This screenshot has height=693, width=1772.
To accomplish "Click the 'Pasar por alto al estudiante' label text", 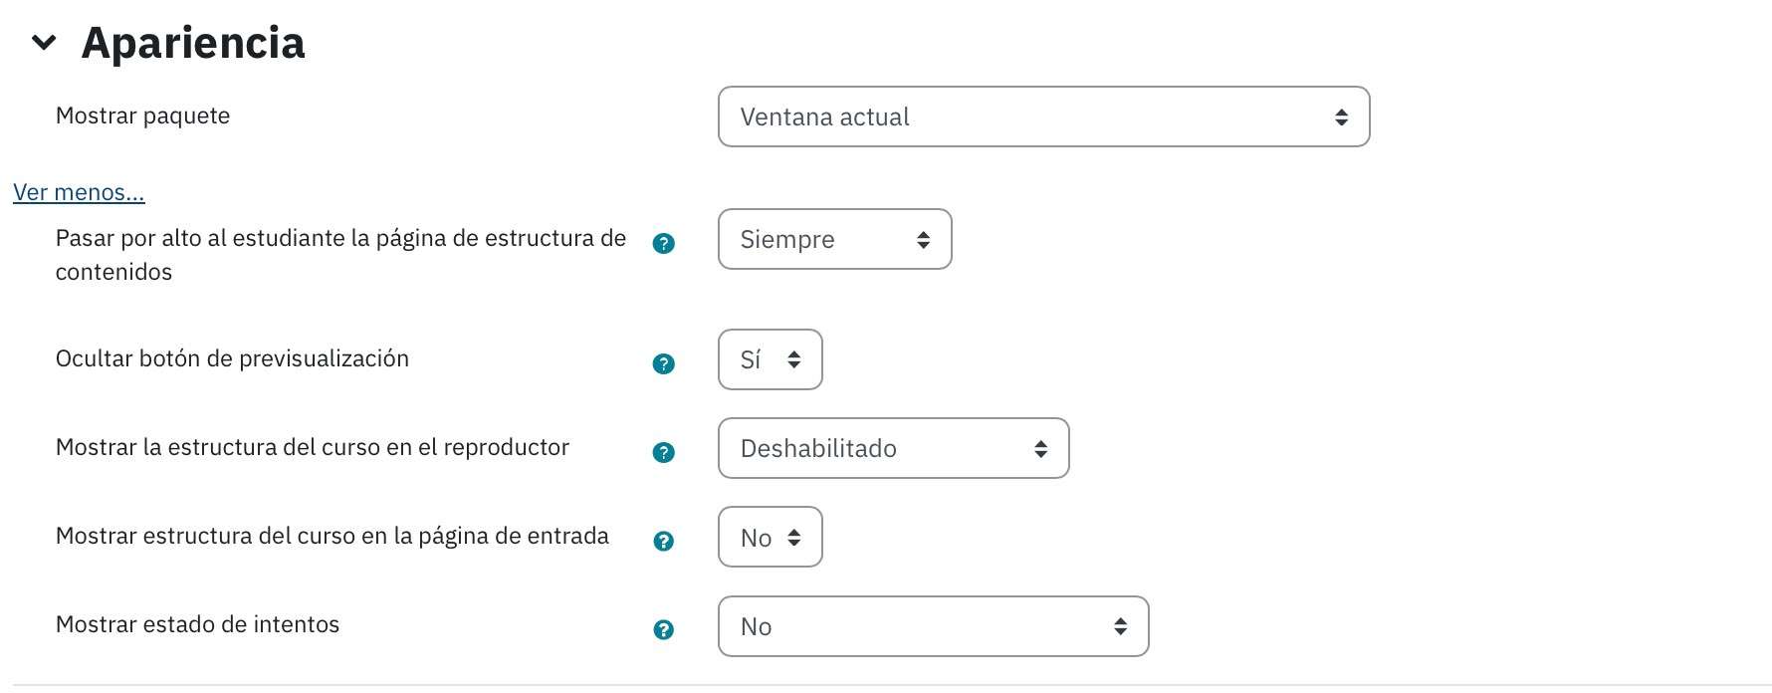I will tap(340, 255).
